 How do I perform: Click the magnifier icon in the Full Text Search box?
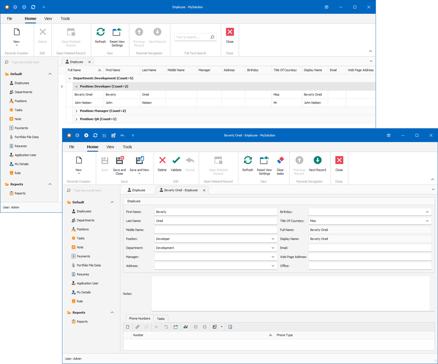click(x=212, y=37)
